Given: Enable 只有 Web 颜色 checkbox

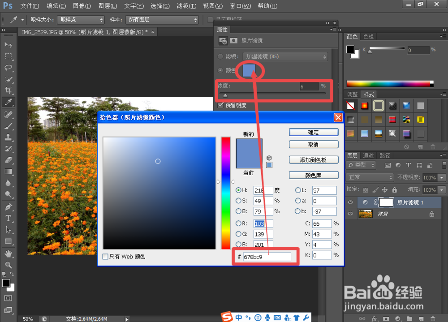Looking at the screenshot, I should point(105,257).
